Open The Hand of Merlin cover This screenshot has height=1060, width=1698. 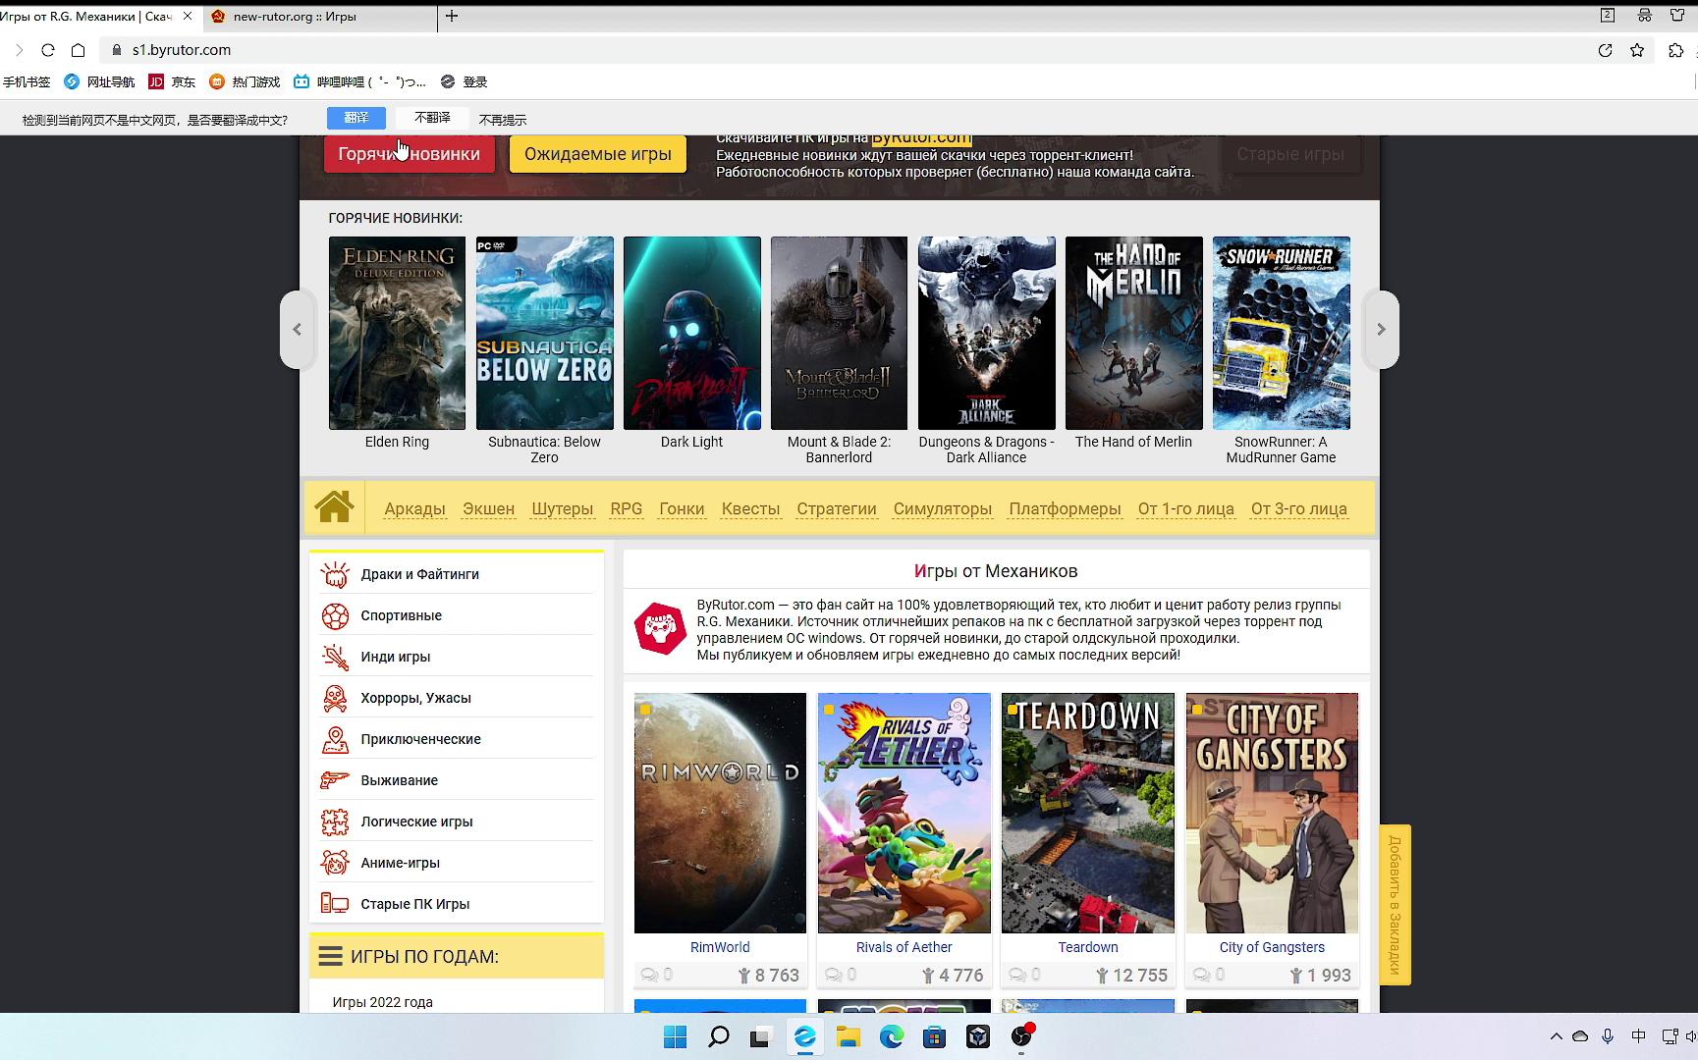(1134, 333)
